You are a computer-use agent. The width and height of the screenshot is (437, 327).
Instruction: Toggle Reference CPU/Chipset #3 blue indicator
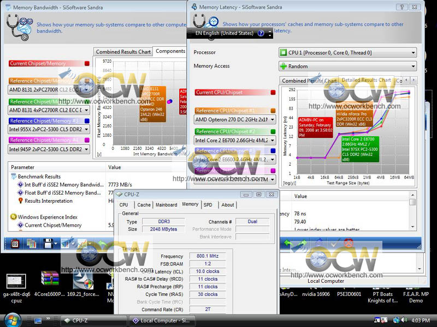[273, 151]
